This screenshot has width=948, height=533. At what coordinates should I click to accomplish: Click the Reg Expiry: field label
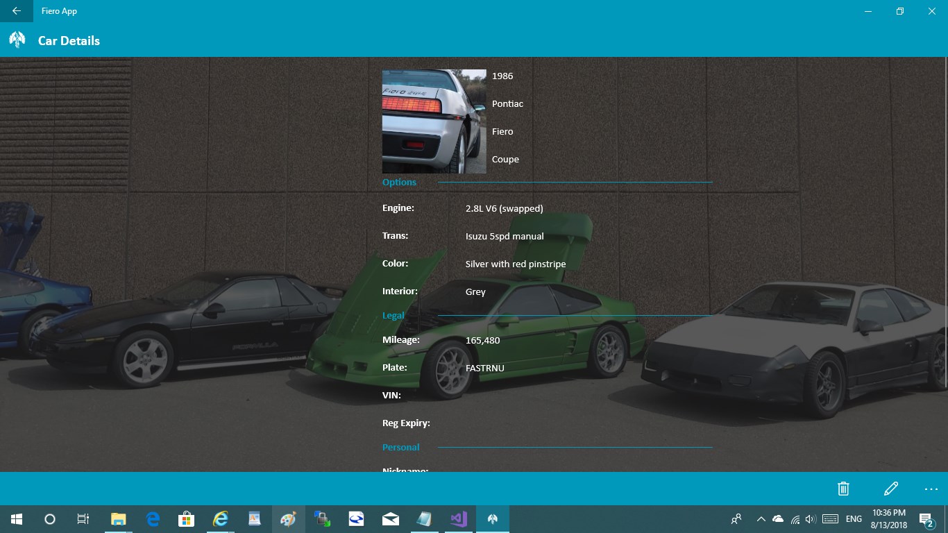406,423
